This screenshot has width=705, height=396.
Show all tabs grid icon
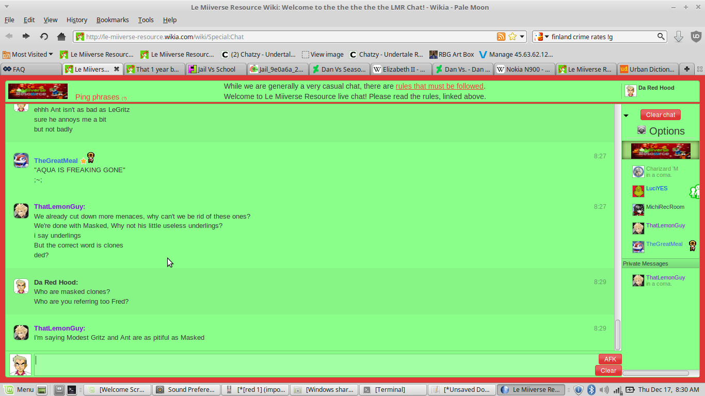[x=699, y=69]
